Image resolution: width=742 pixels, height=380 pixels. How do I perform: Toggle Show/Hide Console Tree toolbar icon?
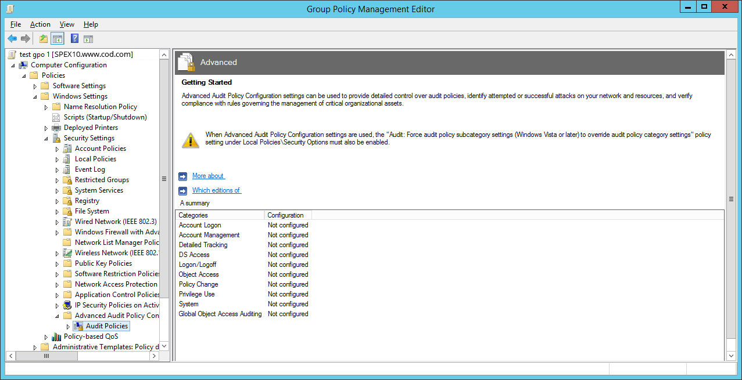pyautogui.click(x=58, y=39)
